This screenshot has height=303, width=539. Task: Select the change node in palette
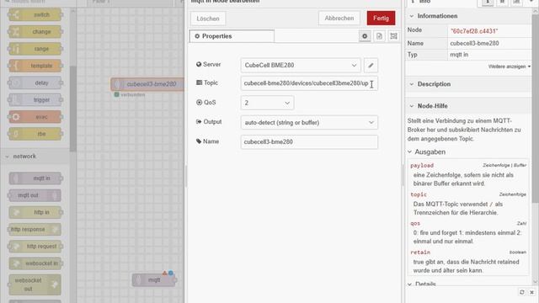point(35,32)
